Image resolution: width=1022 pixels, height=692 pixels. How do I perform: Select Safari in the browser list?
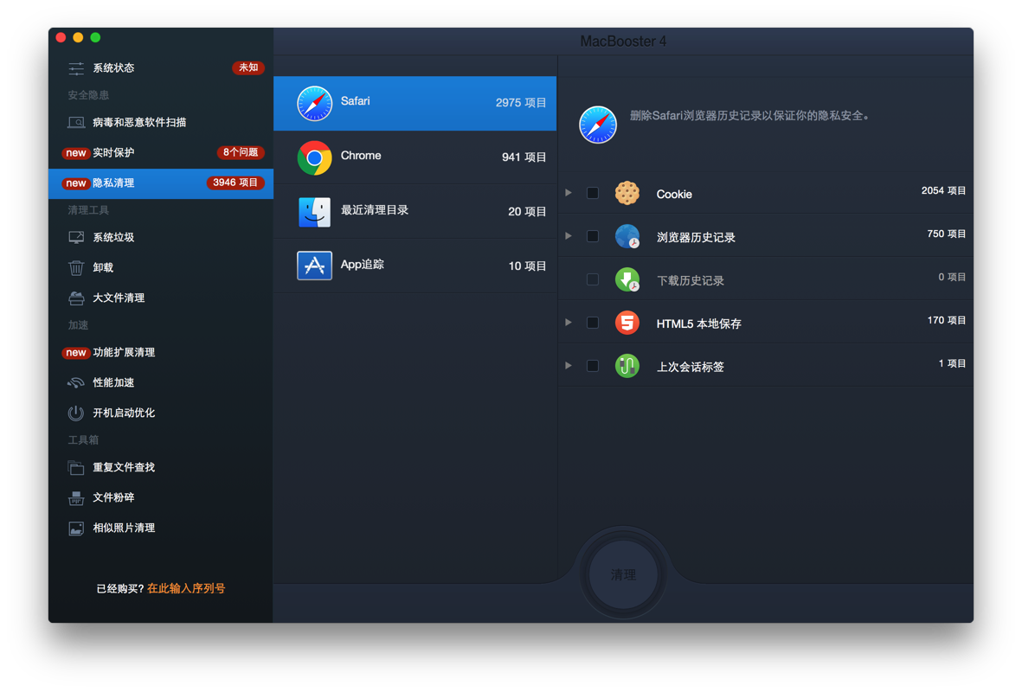click(415, 103)
